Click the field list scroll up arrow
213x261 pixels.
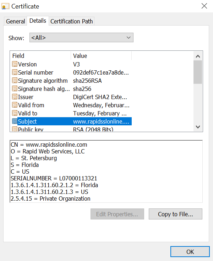(x=198, y=56)
